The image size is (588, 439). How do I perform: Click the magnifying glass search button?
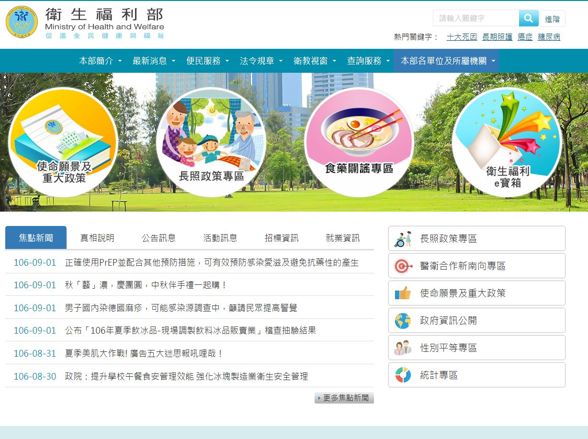pos(529,18)
